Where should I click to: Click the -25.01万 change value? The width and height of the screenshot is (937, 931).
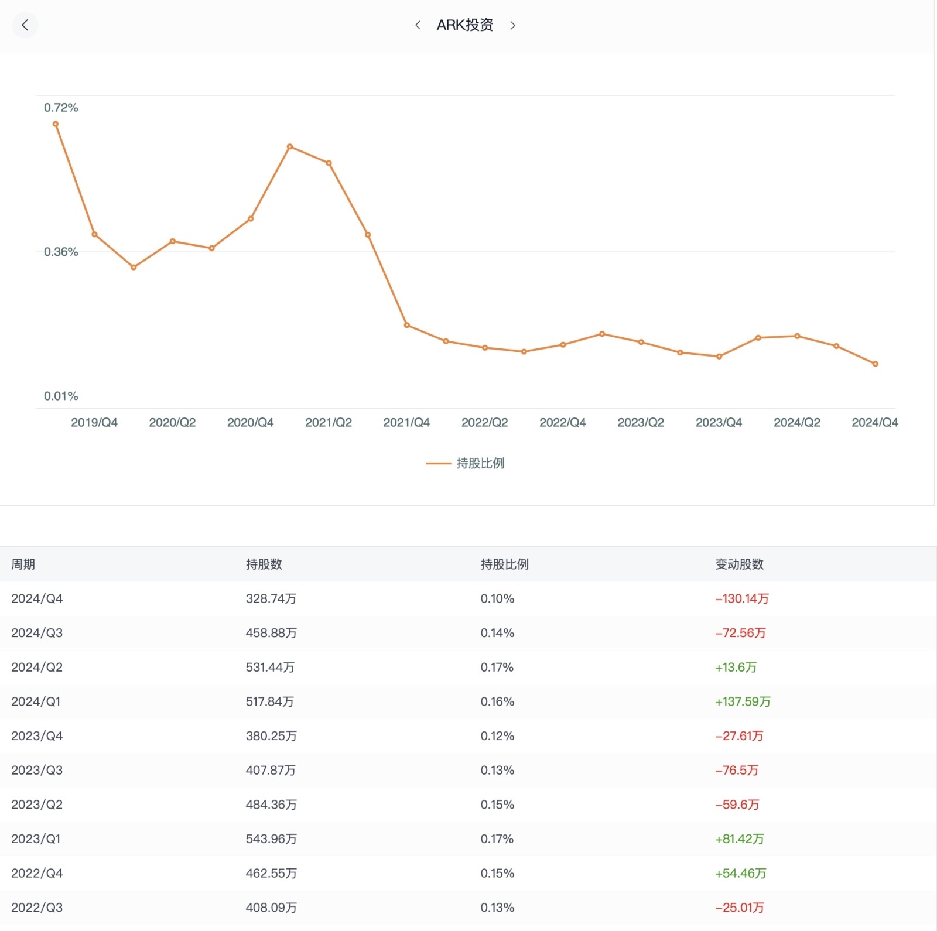740,908
